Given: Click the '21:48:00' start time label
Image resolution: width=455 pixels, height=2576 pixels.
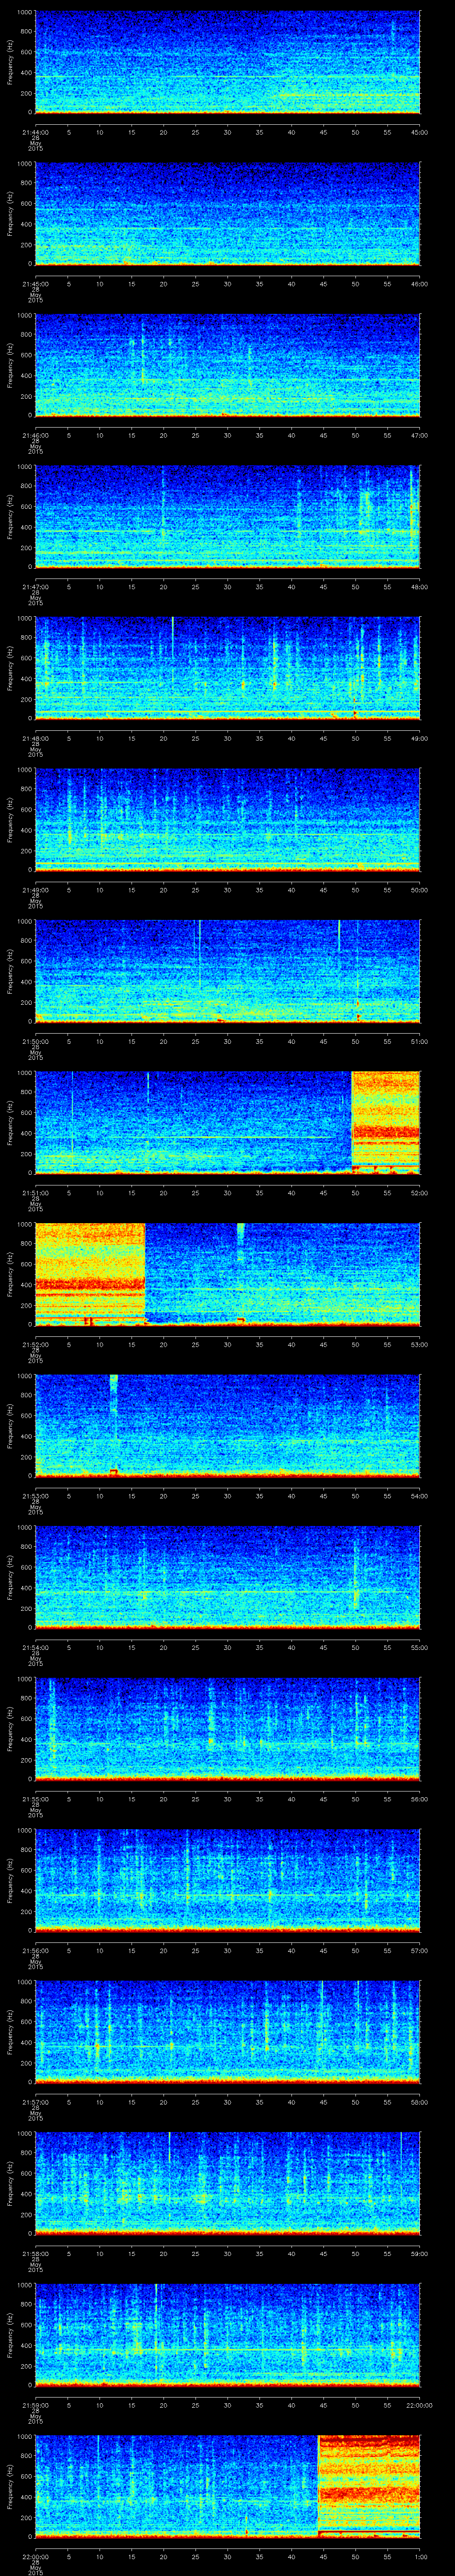Looking at the screenshot, I should [x=35, y=738].
